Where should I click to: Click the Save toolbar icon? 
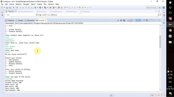(7, 8)
